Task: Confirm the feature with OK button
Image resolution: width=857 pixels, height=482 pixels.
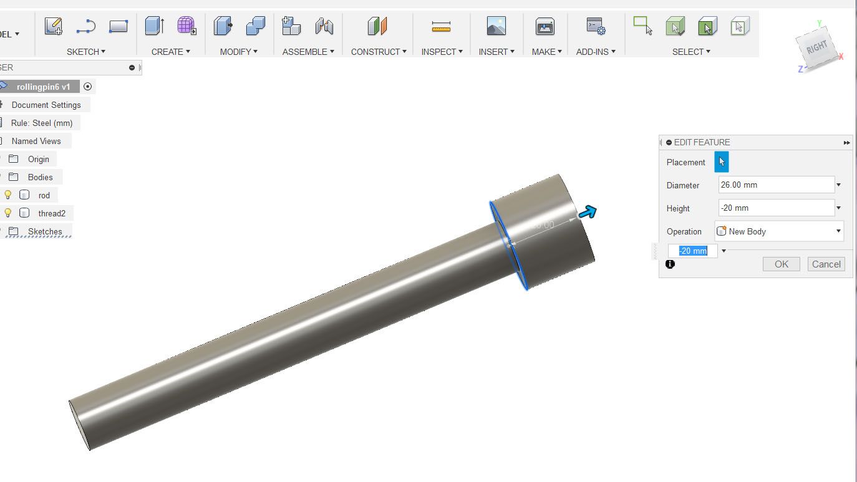Action: (x=782, y=264)
